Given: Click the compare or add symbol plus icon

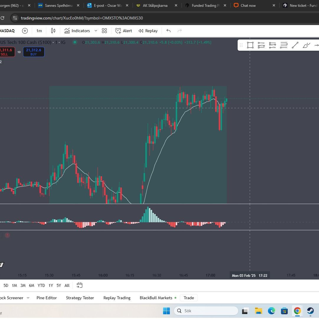Looking at the screenshot, I should [25, 31].
